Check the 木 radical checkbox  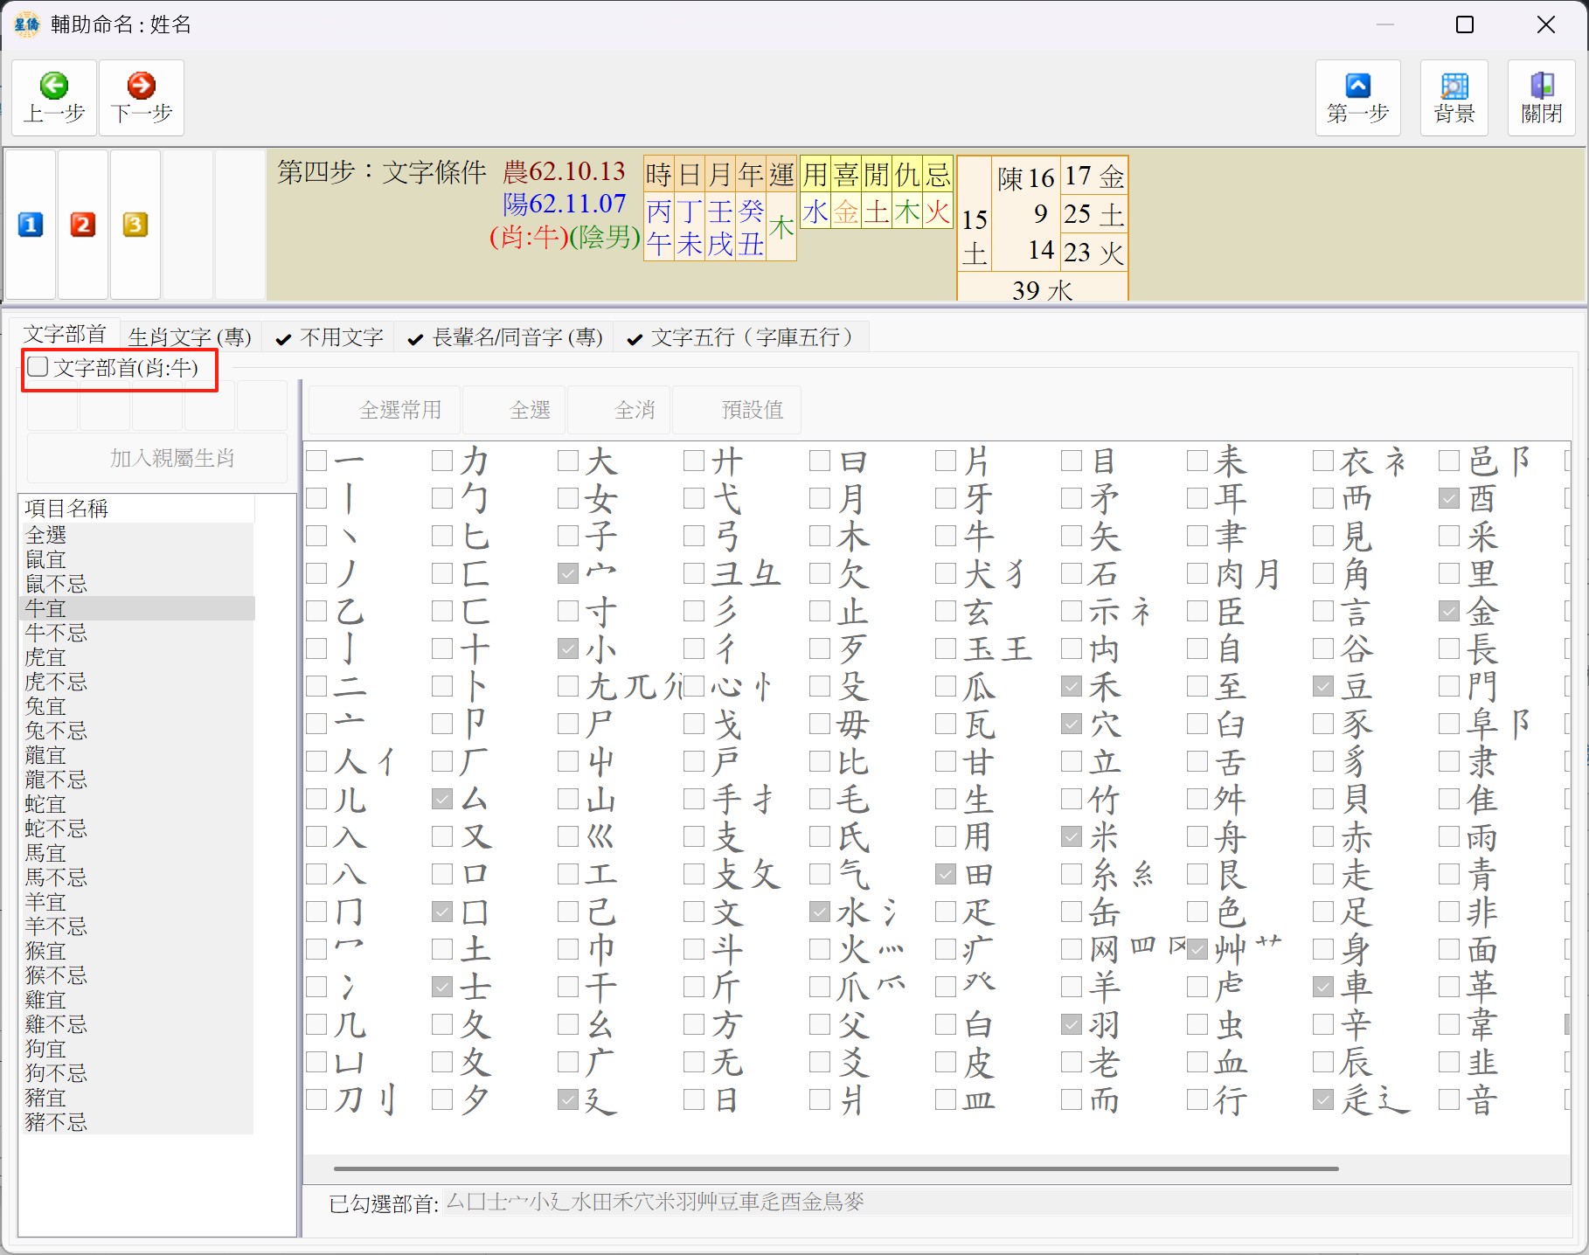click(x=820, y=536)
